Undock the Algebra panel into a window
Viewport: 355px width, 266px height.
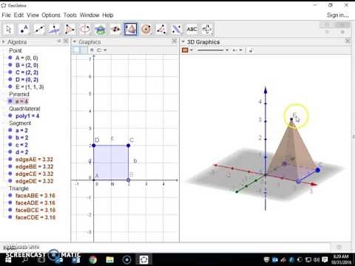(x=59, y=41)
